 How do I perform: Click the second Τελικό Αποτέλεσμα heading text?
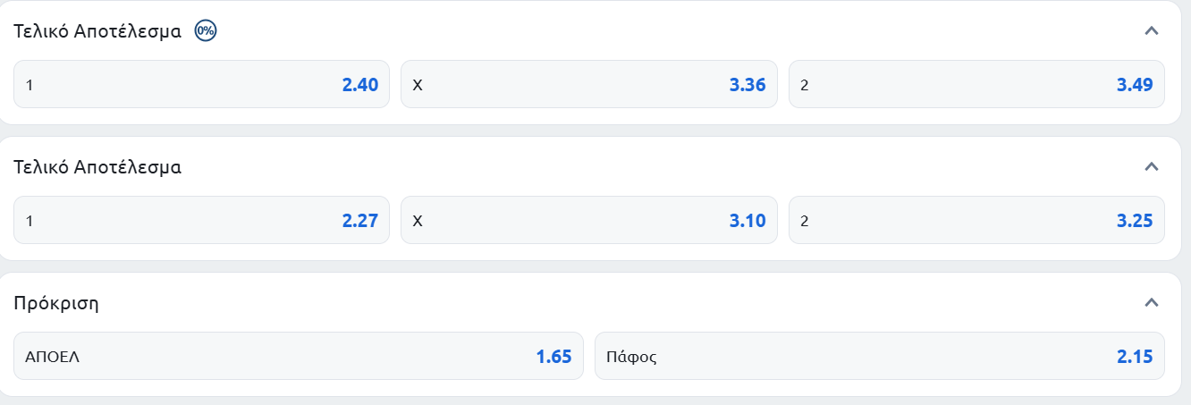tap(97, 167)
